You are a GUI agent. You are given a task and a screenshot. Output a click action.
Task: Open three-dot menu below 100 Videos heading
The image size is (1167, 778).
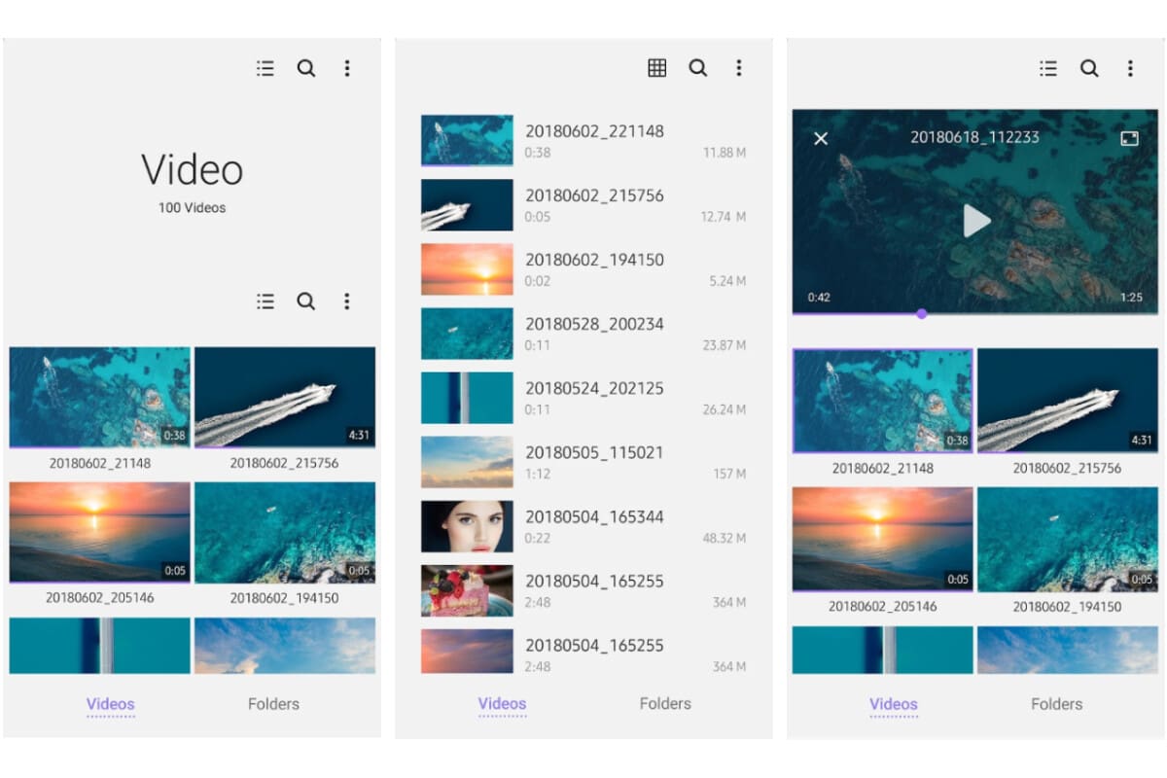[x=346, y=301]
